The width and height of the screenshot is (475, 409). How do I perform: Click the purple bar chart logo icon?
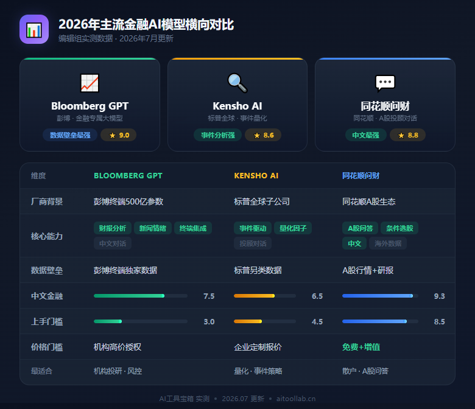(x=34, y=29)
